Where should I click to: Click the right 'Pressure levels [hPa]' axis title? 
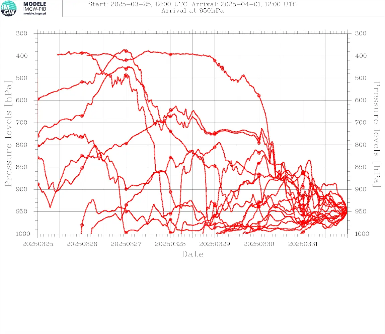coord(377,134)
